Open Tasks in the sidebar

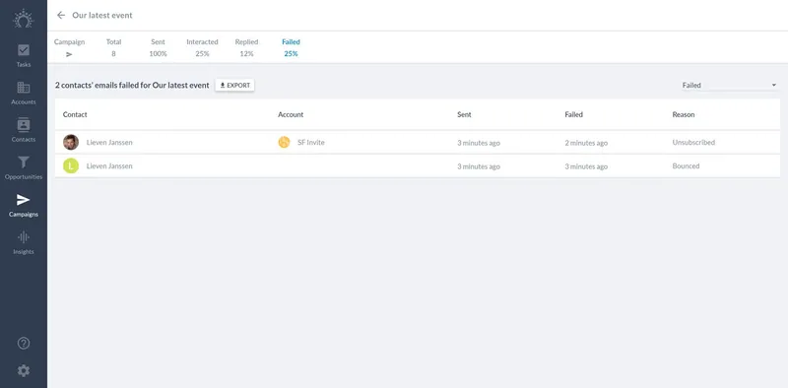coord(23,55)
